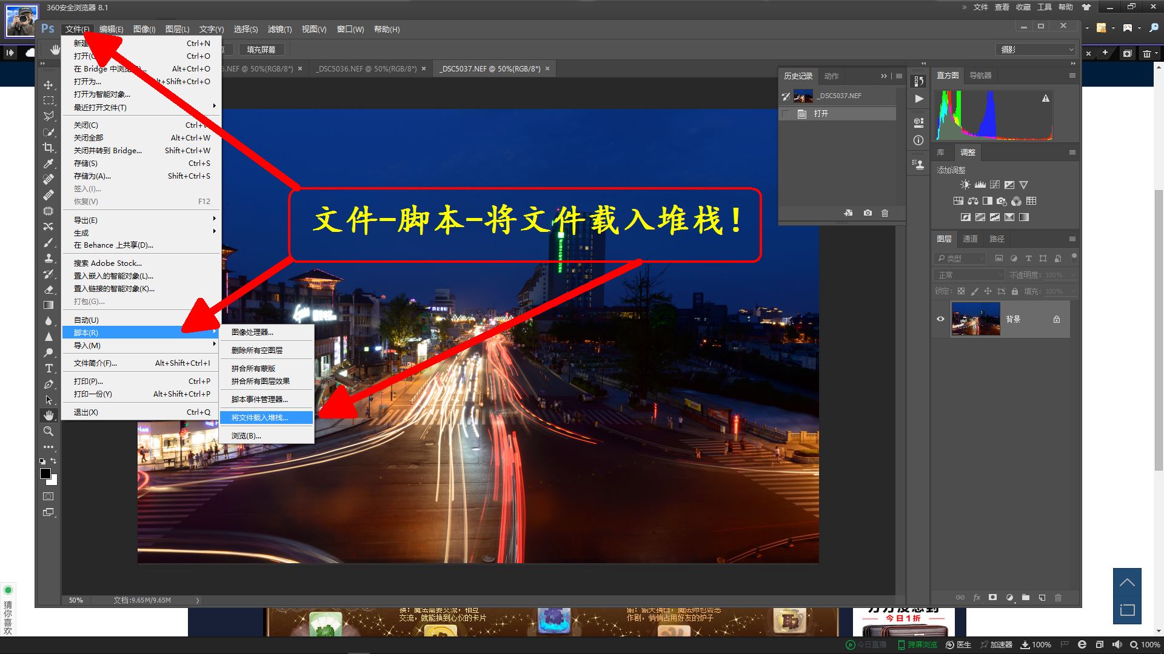The height and width of the screenshot is (654, 1164).
Task: Click 加速器 in browser status bar
Action: click(x=996, y=645)
